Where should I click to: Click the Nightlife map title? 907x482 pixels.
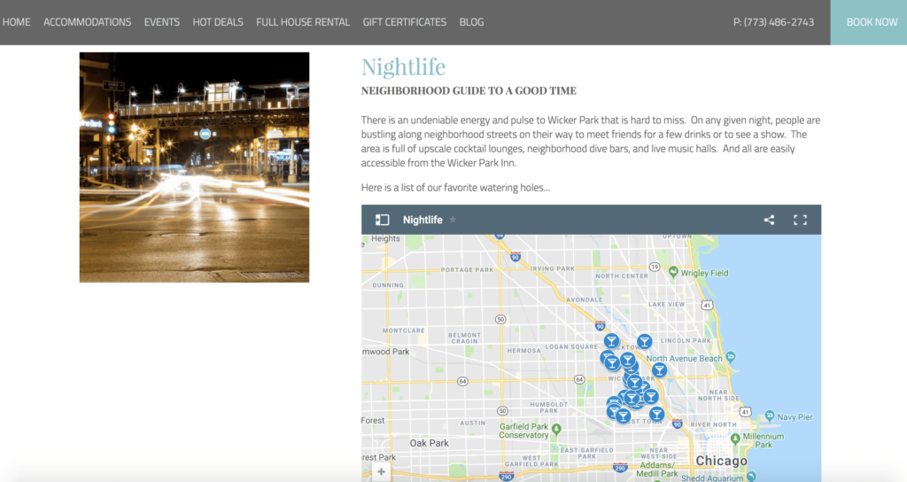point(422,220)
